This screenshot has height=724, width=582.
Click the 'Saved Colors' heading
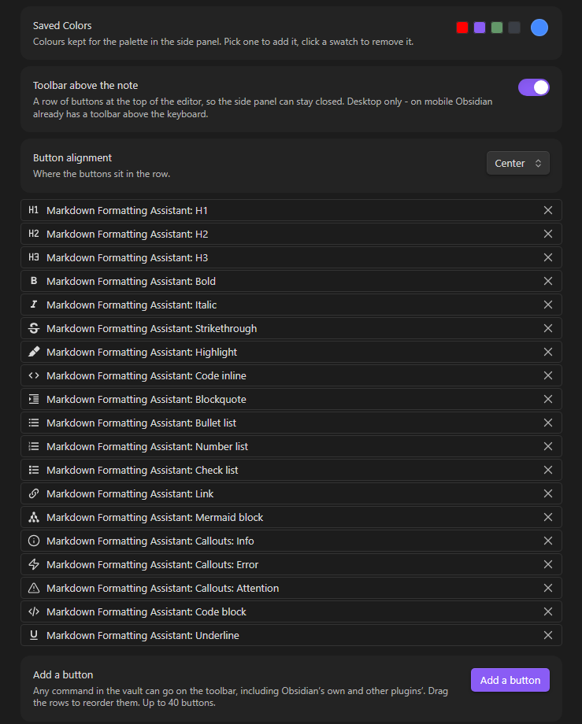tap(62, 25)
